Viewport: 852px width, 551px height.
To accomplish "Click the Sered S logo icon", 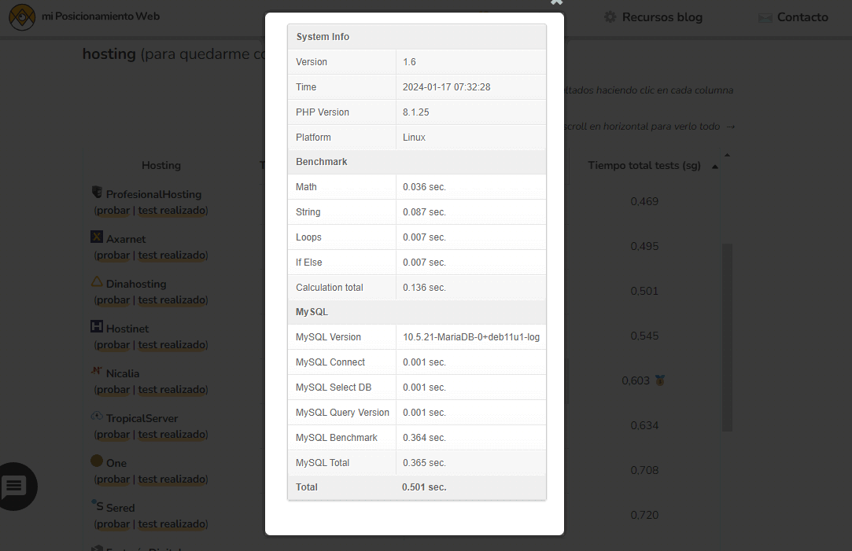I will pyautogui.click(x=98, y=505).
